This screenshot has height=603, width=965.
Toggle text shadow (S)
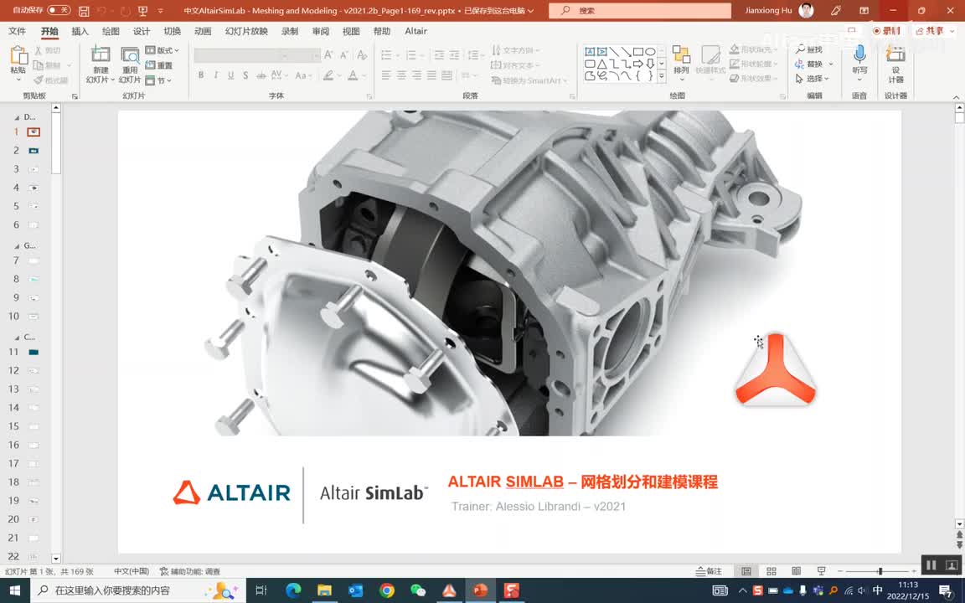tap(245, 75)
